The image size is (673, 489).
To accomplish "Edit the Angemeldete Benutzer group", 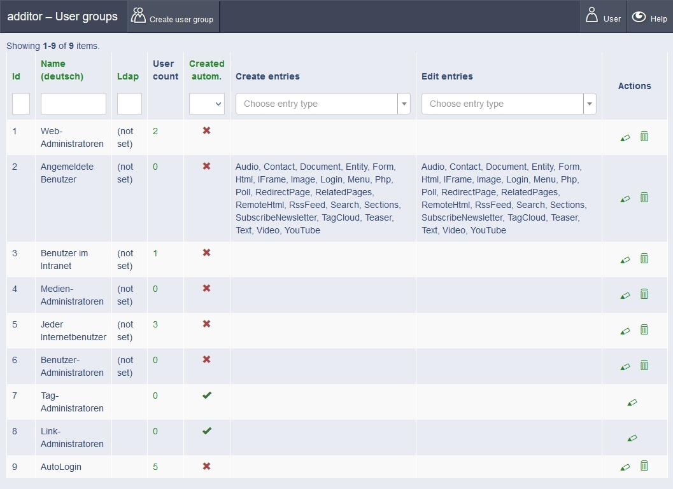I will pos(625,198).
